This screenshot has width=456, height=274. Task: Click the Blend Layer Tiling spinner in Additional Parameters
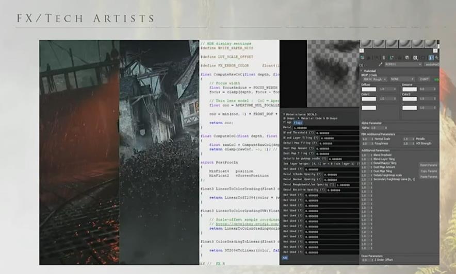pos(367,159)
